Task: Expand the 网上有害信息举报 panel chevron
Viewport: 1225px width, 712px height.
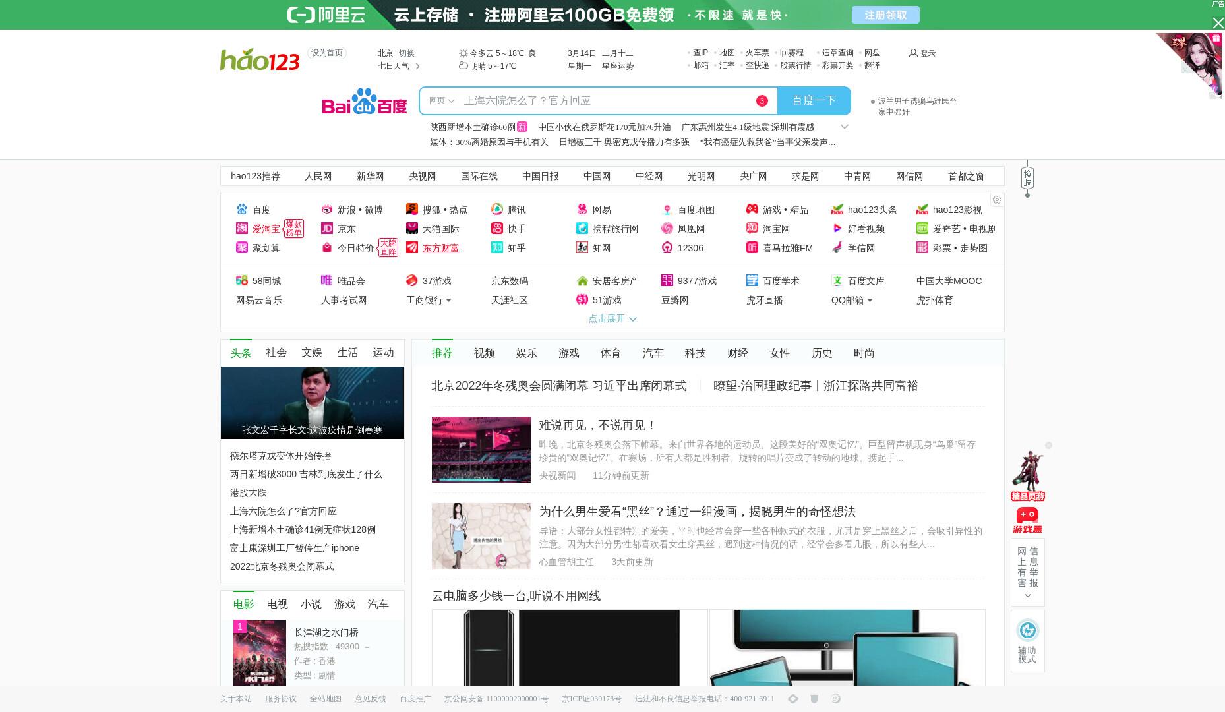Action: pos(1027,596)
